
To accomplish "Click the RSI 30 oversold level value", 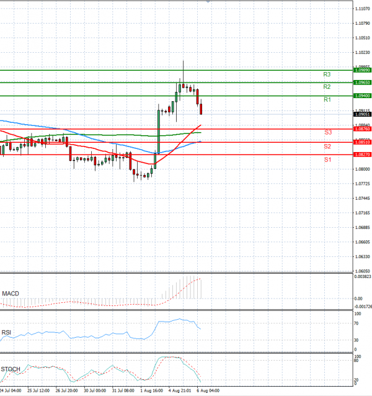I will coord(356,340).
